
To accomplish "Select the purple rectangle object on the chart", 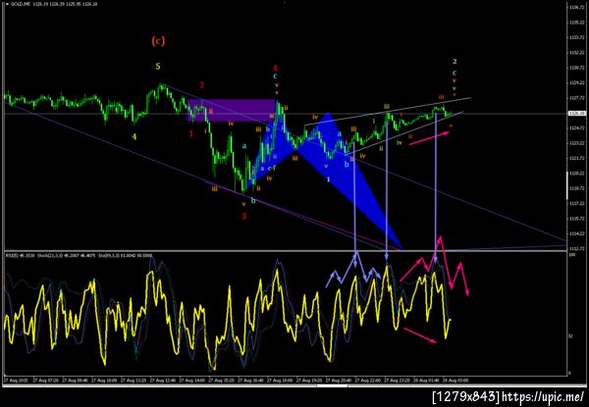I will [x=232, y=110].
